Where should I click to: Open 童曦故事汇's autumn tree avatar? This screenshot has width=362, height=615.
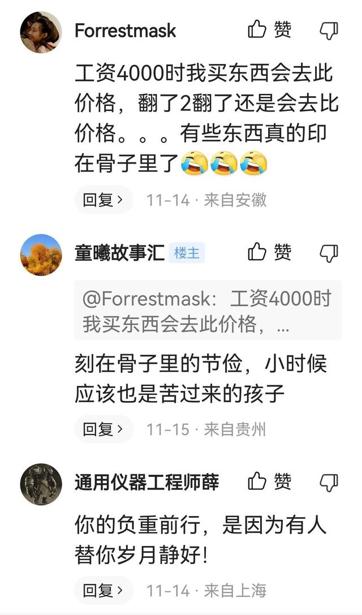click(41, 255)
